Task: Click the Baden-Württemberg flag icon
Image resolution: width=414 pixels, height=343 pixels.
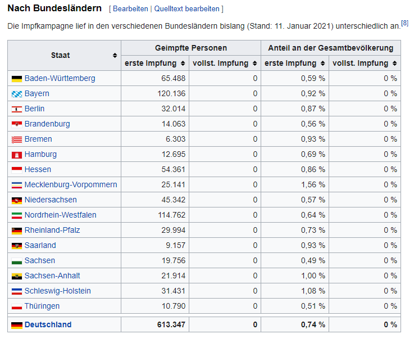Action: [17, 79]
